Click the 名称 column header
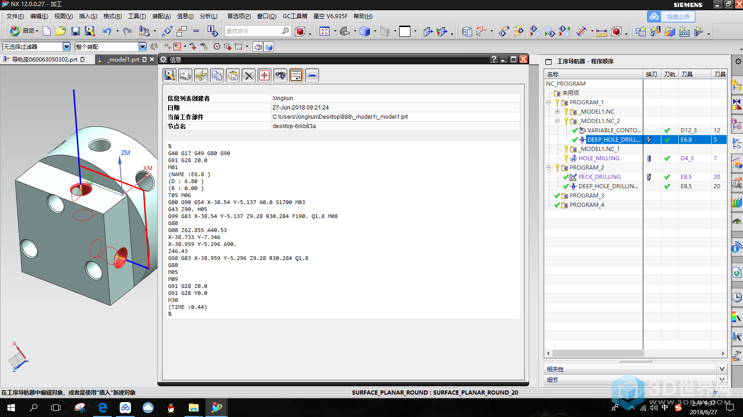Image resolution: width=743 pixels, height=417 pixels. 593,74
